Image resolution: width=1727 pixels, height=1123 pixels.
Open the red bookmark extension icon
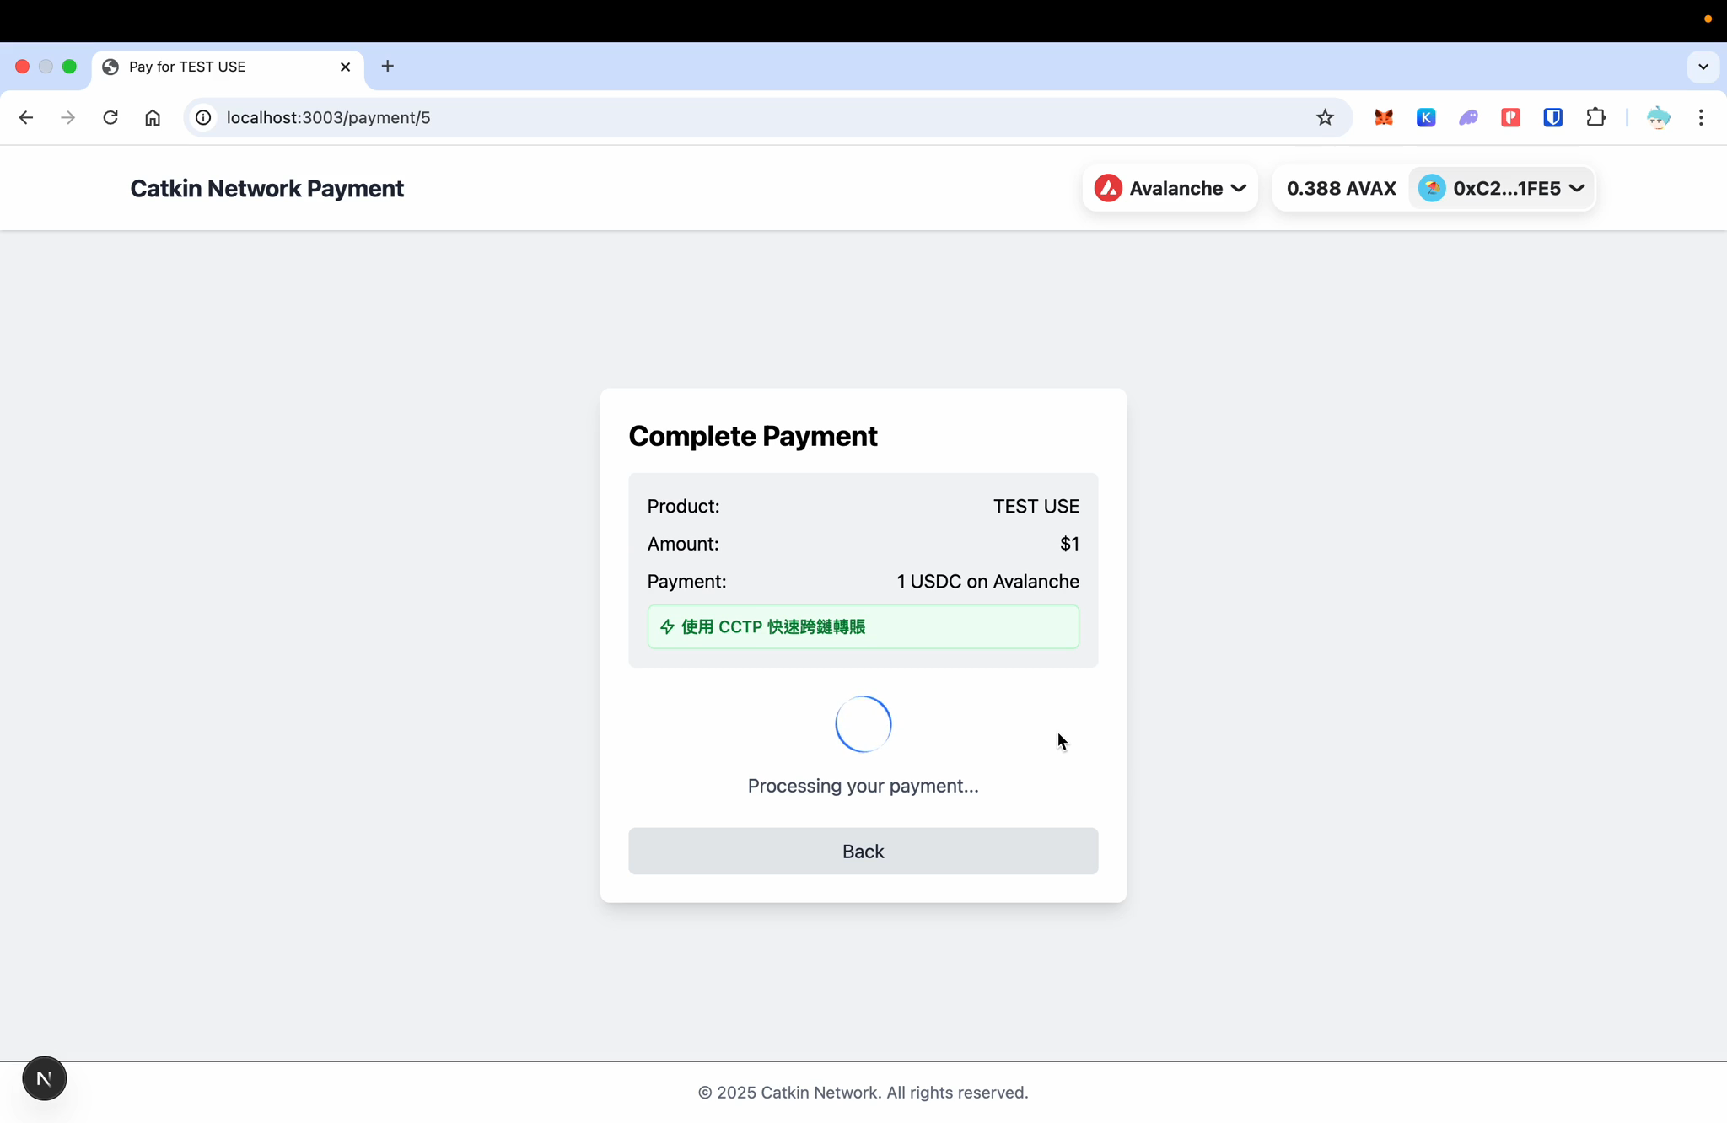pos(1510,117)
